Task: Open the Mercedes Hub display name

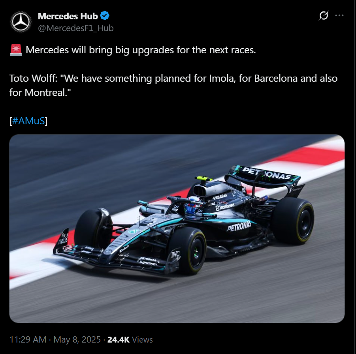Action: point(68,16)
